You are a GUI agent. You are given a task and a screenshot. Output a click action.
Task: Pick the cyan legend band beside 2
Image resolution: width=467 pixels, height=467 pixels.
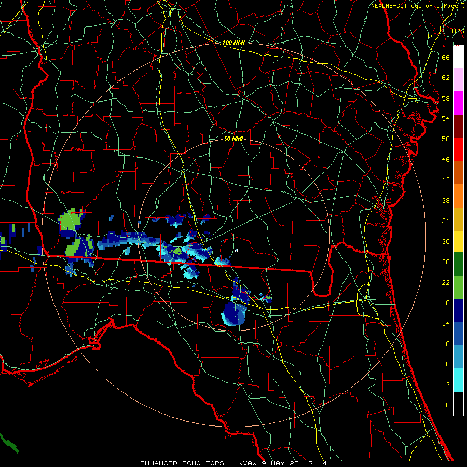(458, 380)
